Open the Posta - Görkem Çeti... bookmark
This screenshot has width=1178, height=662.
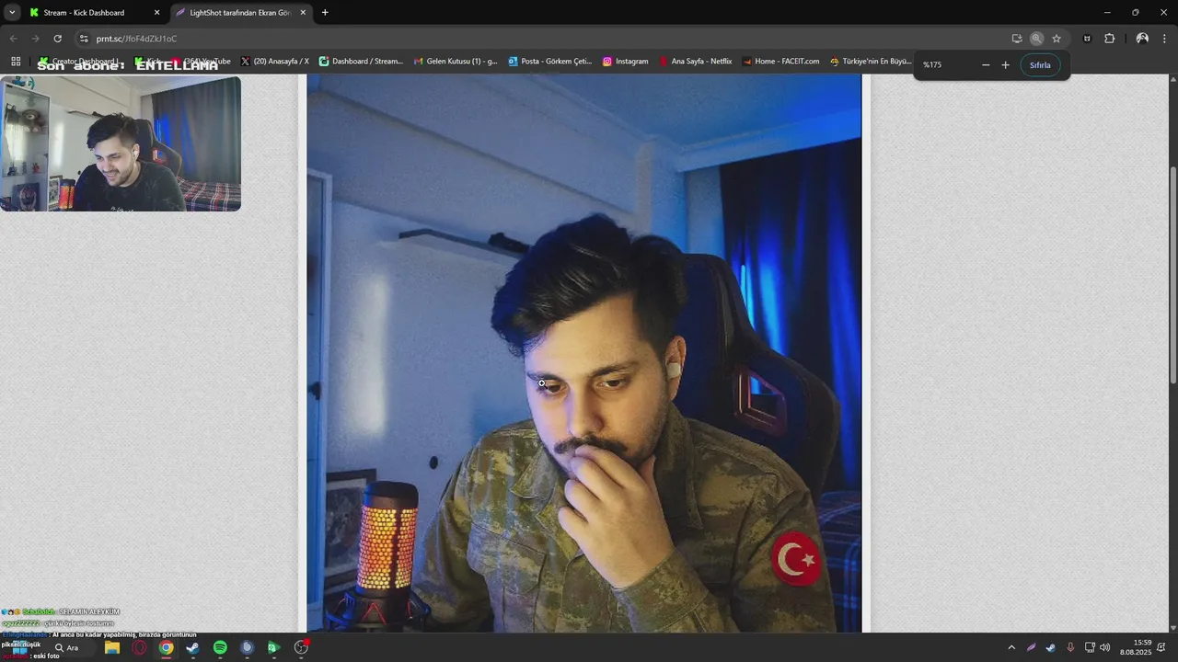tap(549, 62)
